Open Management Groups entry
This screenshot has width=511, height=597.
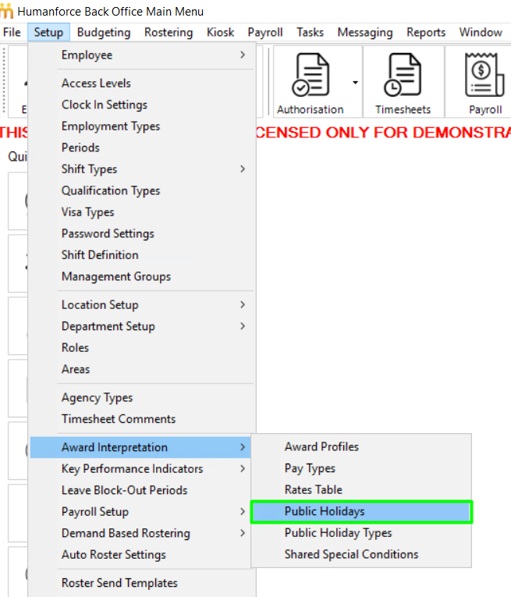coord(140,276)
